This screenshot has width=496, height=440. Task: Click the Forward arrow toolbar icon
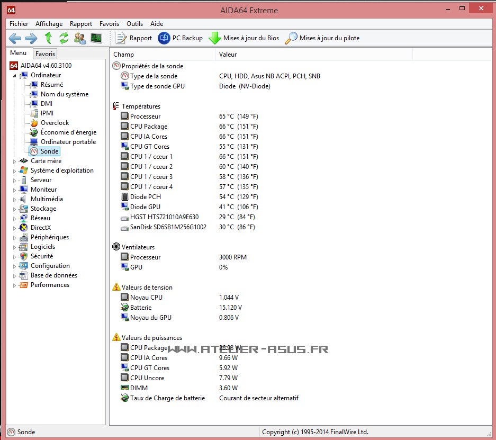point(31,38)
